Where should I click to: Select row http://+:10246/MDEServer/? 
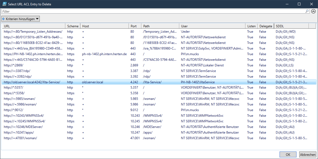[159, 127]
